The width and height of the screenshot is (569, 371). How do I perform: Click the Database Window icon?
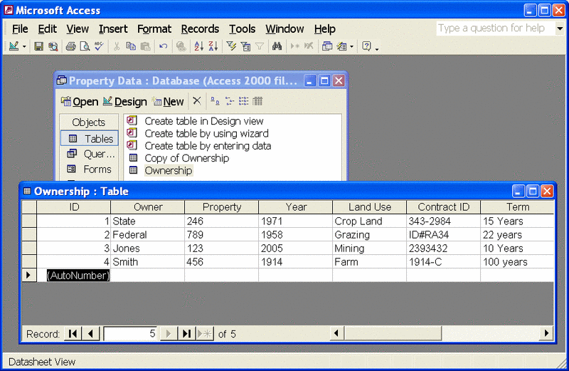(327, 46)
